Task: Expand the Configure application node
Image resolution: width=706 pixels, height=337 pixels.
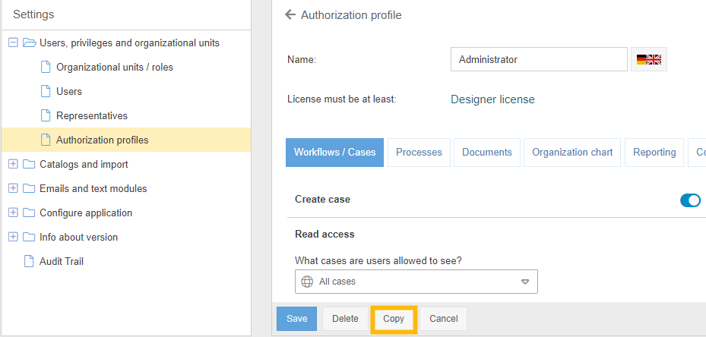Action: pyautogui.click(x=13, y=213)
